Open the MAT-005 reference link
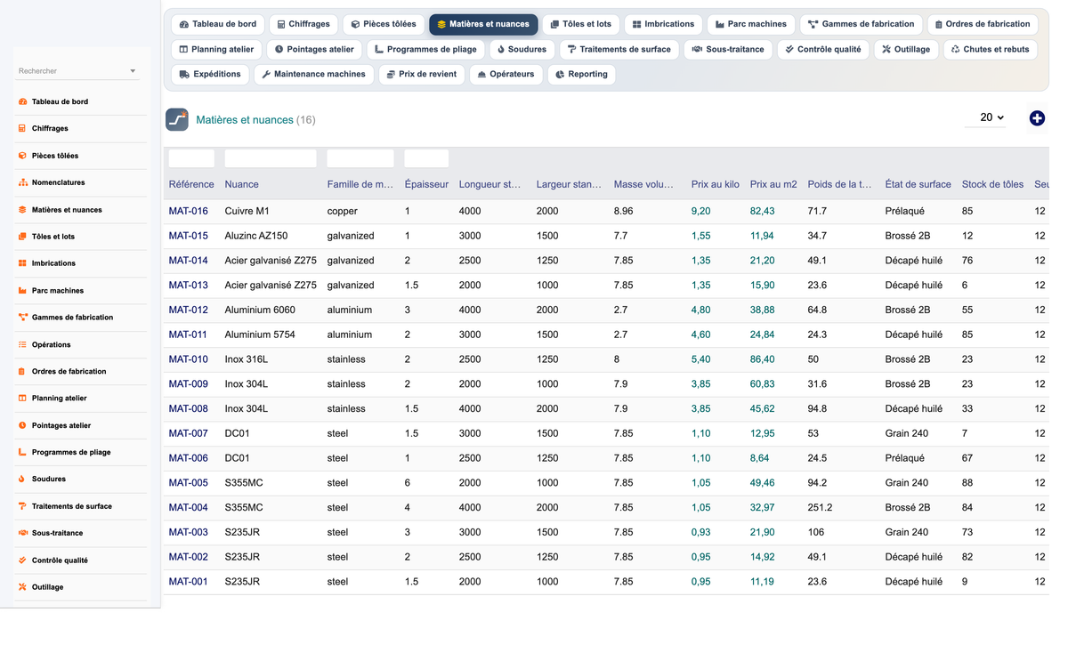The height and width of the screenshot is (661, 1068). (189, 483)
